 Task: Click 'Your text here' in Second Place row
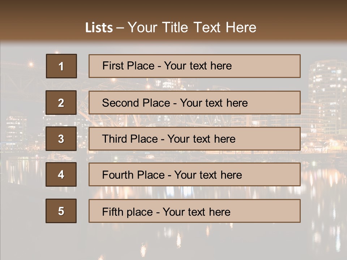[214, 103]
